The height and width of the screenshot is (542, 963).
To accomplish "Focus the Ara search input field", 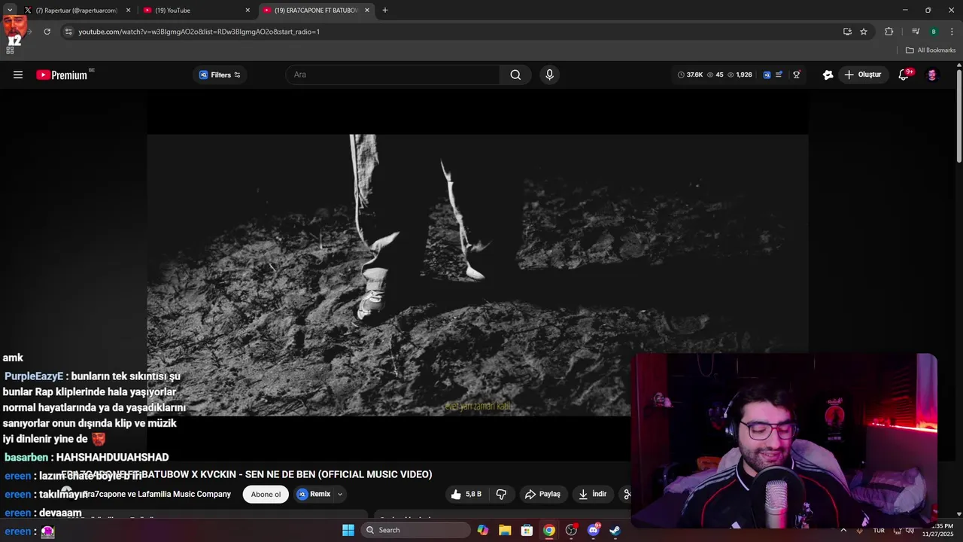I will (x=393, y=75).
